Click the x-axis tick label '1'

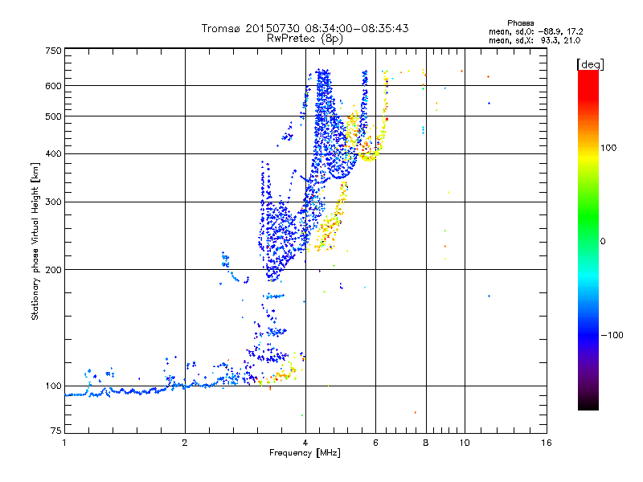pos(64,443)
